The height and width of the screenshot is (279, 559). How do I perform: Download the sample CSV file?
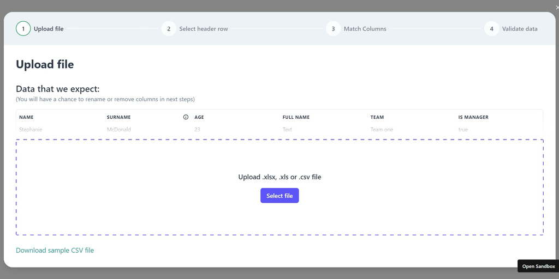[55, 251]
